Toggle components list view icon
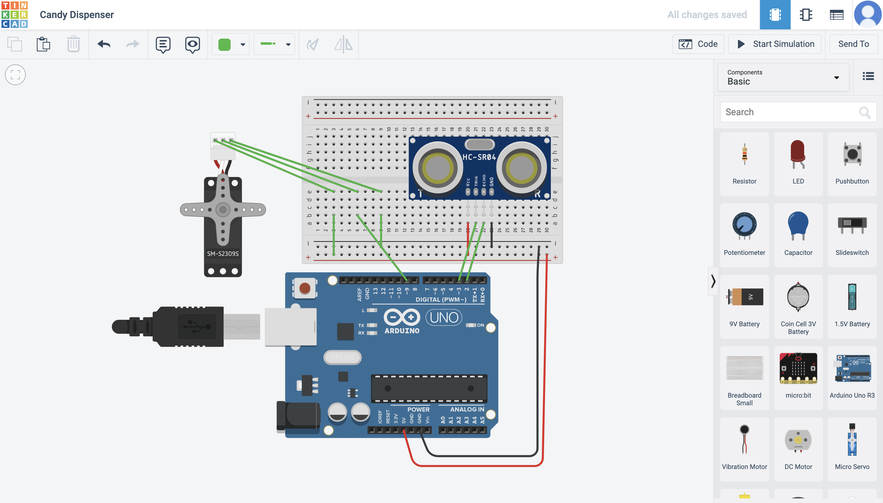 click(x=868, y=76)
